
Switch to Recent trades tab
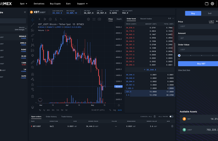coord(146,19)
